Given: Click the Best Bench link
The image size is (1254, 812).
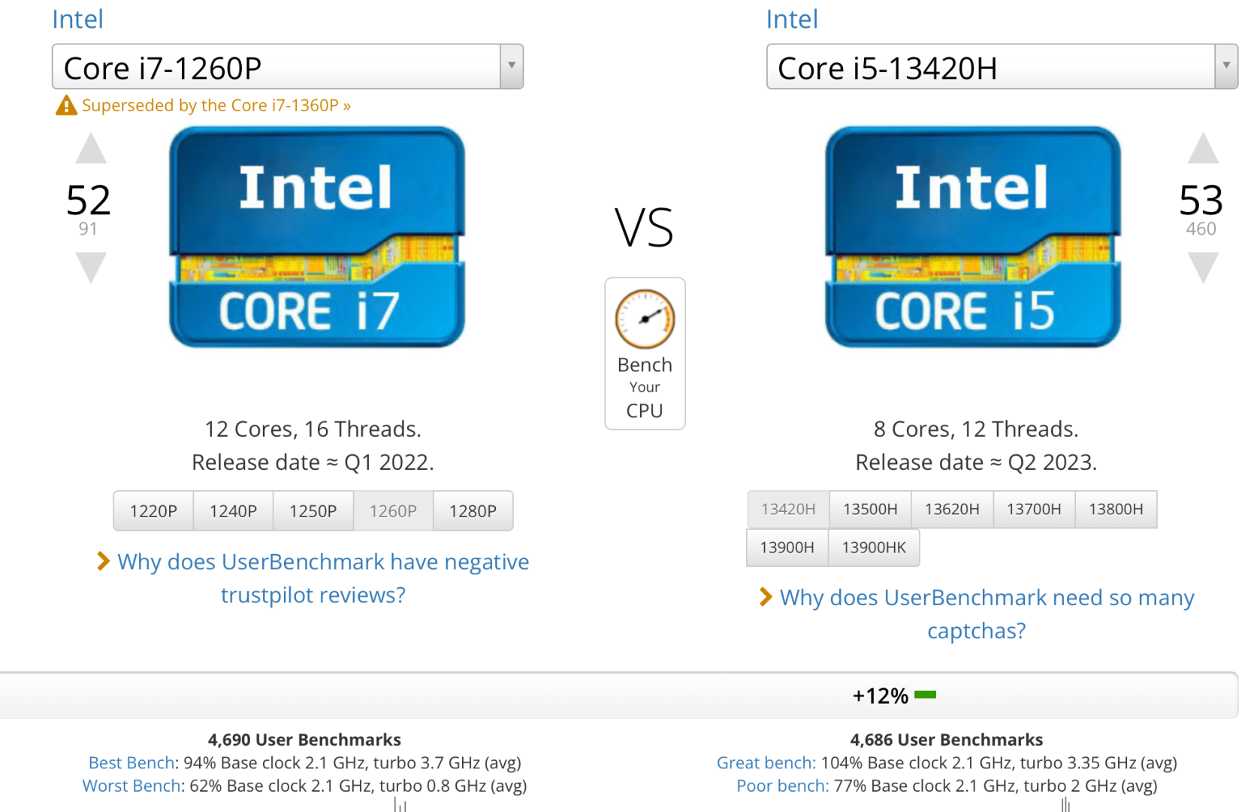Looking at the screenshot, I should tap(131, 763).
